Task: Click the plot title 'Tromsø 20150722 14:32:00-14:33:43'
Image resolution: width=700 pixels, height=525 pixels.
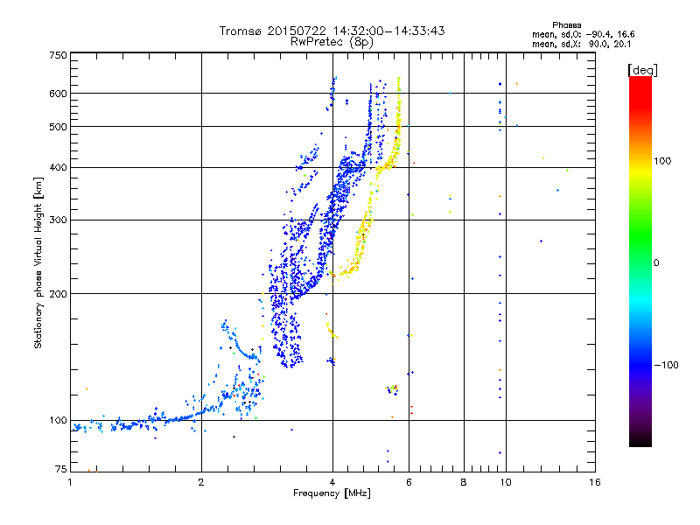Action: coord(332,31)
